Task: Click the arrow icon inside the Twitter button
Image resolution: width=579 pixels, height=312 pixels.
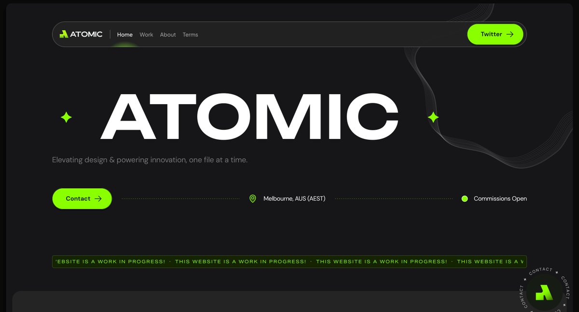Action: coord(510,34)
